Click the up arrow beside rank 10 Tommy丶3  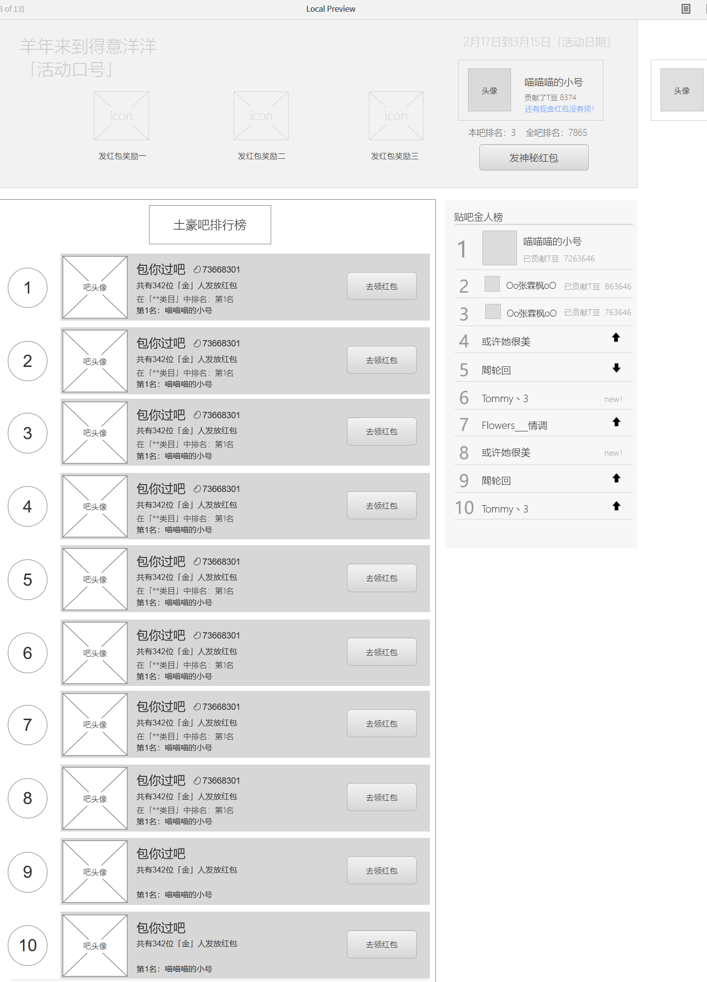click(x=616, y=506)
